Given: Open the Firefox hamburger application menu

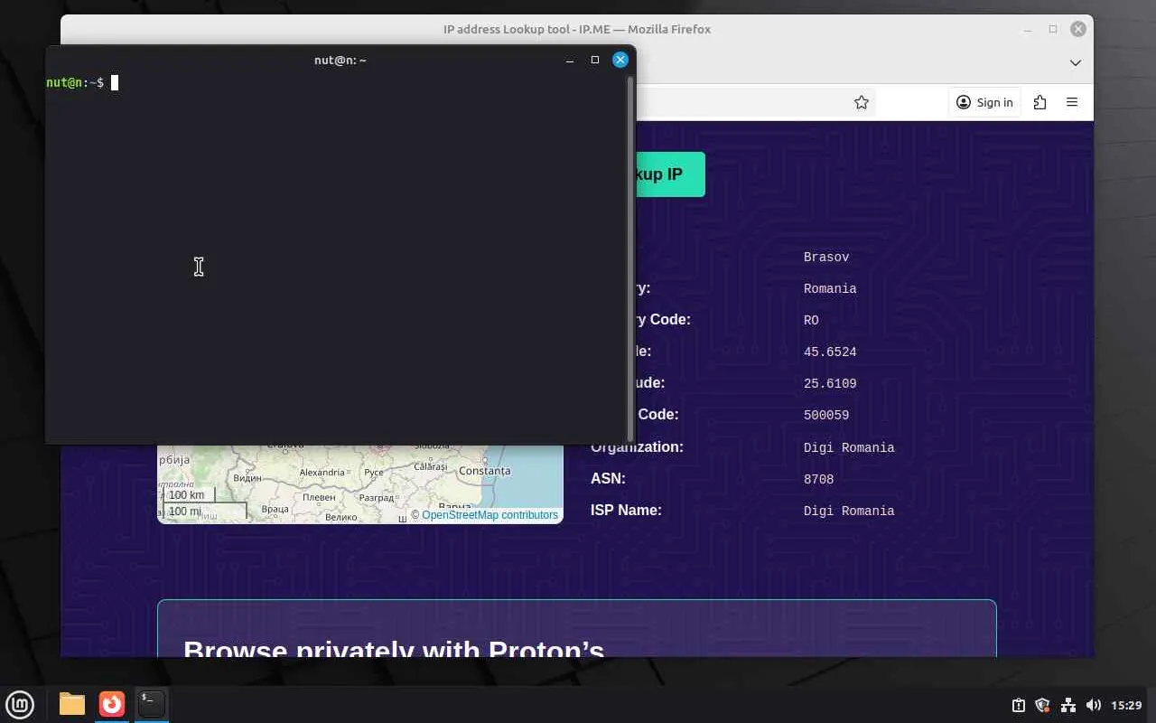Looking at the screenshot, I should pos(1072,102).
